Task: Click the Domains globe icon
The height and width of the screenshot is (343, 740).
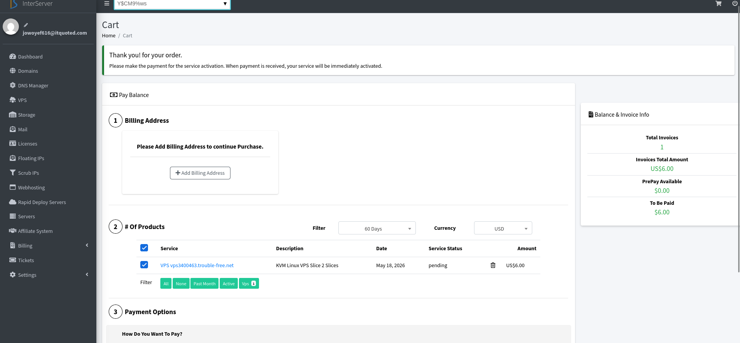Action: [x=13, y=71]
